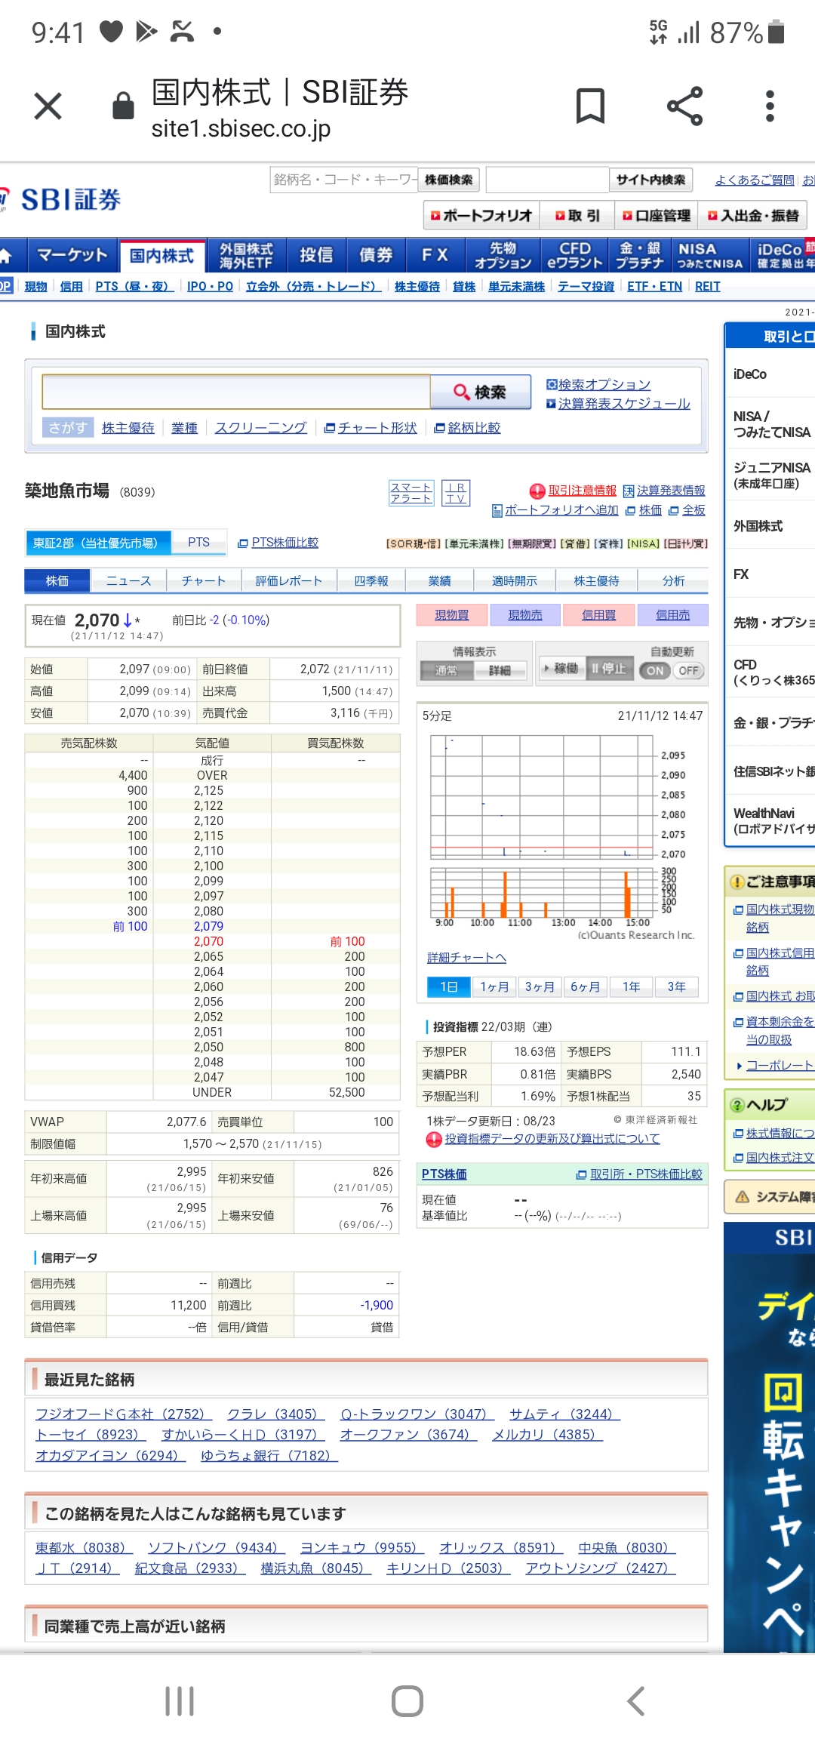This screenshot has width=815, height=1748.
Task: Stop auto refresh with 停止
Action: [x=609, y=668]
